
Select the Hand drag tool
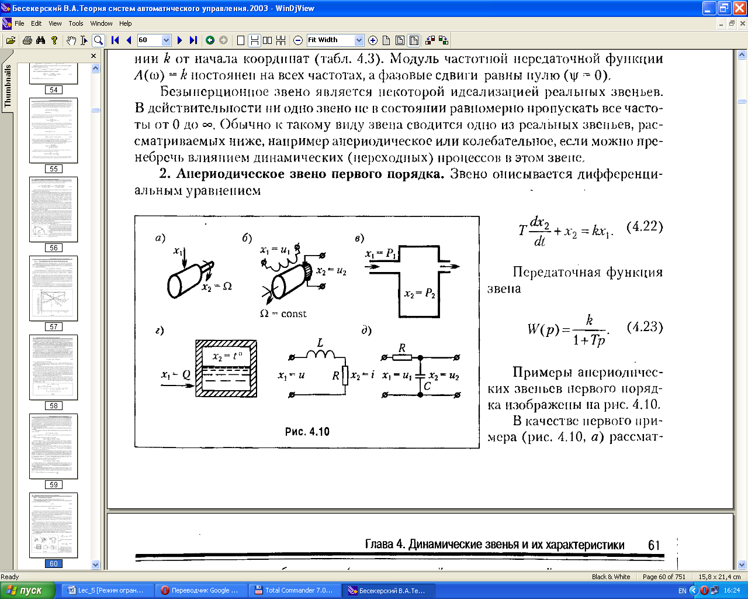tap(71, 40)
